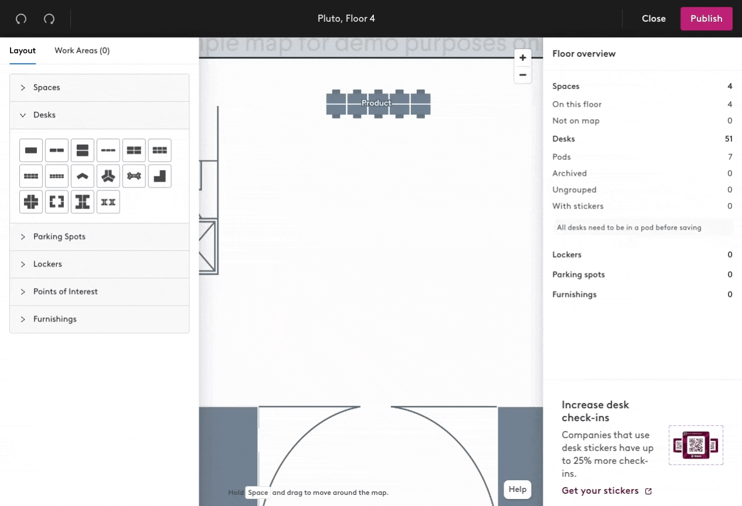Click the On this floor row
Screen dimensions: 742x506
click(642, 104)
